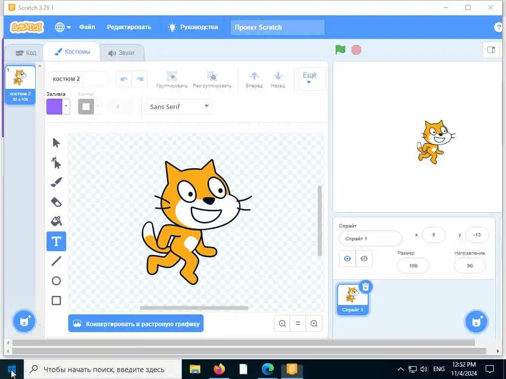
Task: Open the Руководства tutorials
Action: tap(193, 27)
